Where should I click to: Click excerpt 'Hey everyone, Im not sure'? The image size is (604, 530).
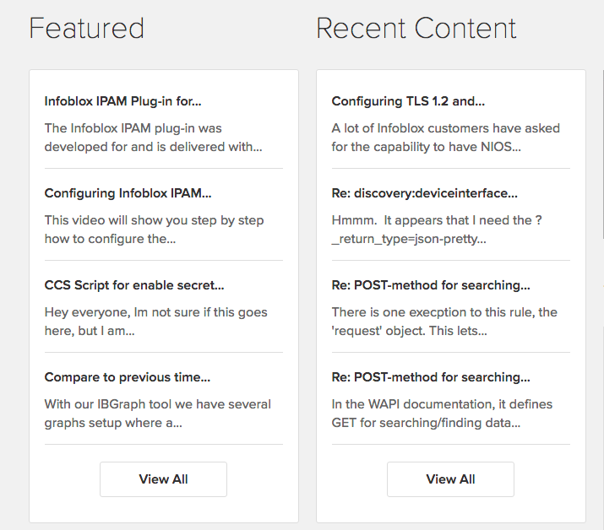[156, 322]
